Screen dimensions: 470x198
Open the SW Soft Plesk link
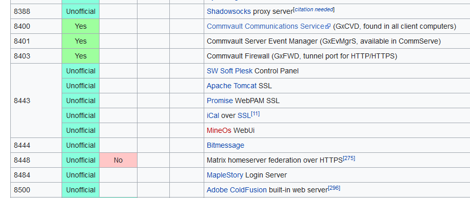pos(229,71)
